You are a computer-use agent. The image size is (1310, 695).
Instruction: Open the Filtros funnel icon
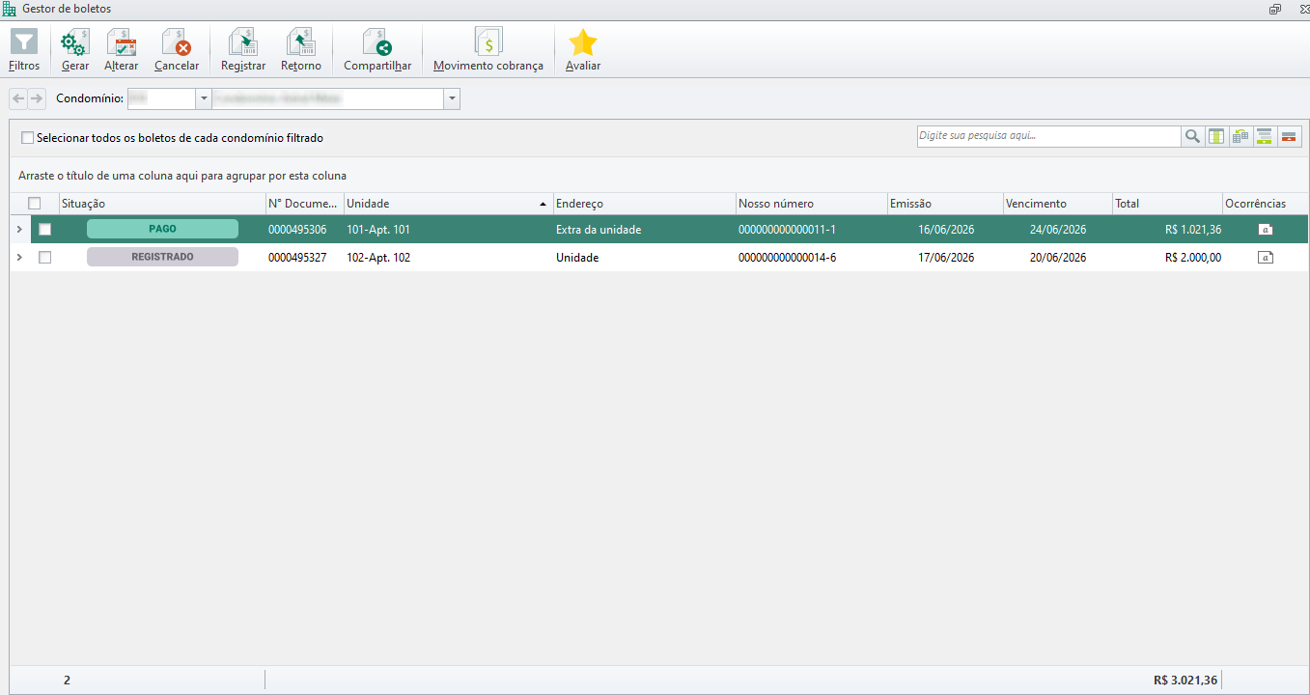(24, 42)
